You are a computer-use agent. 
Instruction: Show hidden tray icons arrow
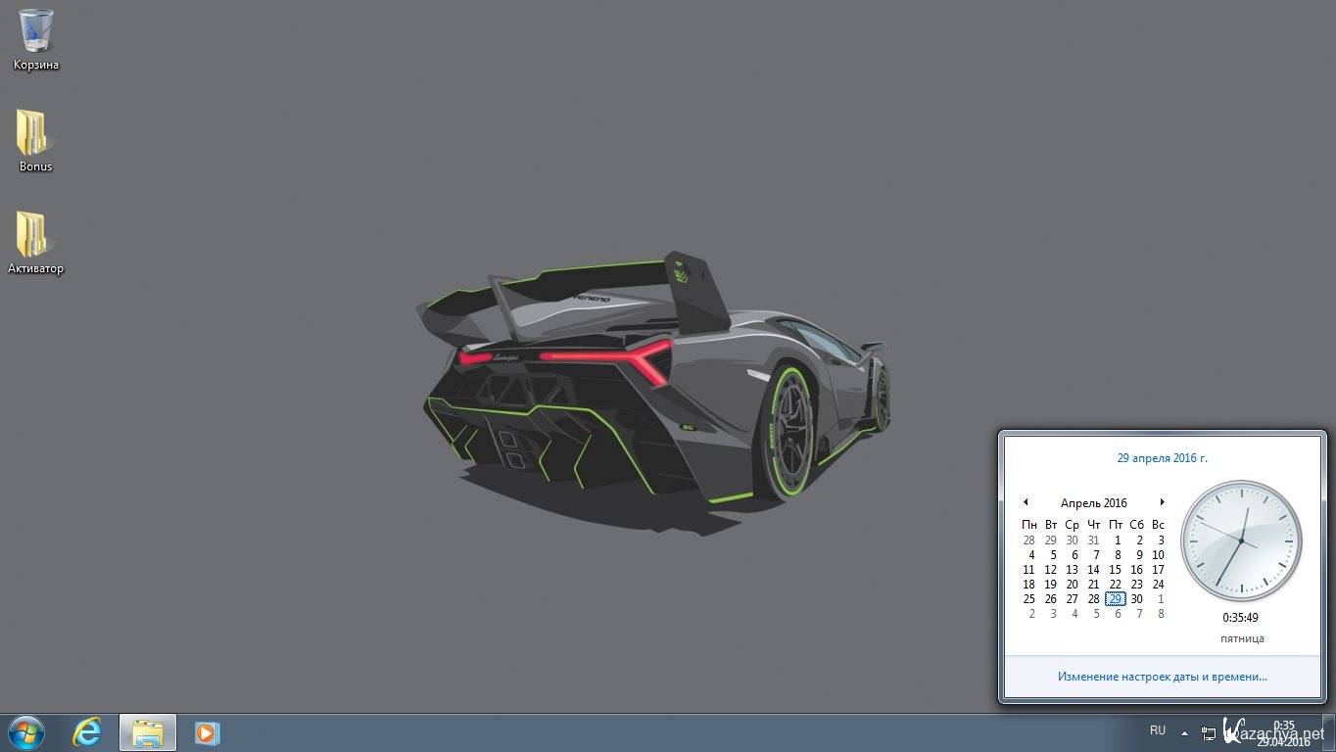pyautogui.click(x=1184, y=732)
